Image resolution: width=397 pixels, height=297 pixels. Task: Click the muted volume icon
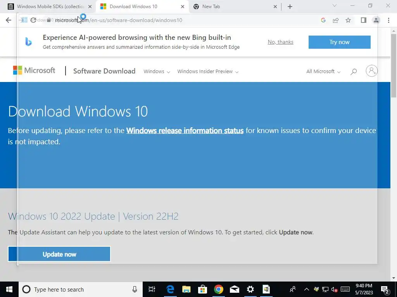(x=335, y=289)
